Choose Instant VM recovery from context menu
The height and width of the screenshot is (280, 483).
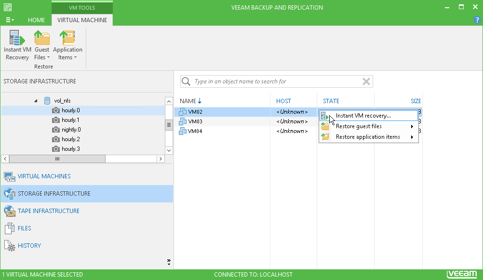click(369, 116)
